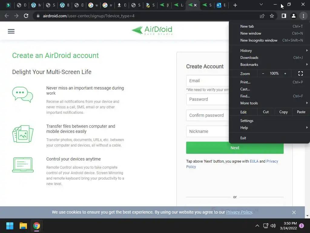This screenshot has width=310, height=233.
Task: Open File Explorer from taskbar
Action: [x=23, y=226]
